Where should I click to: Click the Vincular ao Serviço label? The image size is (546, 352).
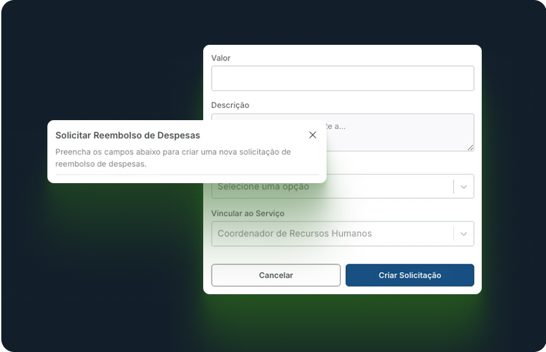pyautogui.click(x=247, y=213)
